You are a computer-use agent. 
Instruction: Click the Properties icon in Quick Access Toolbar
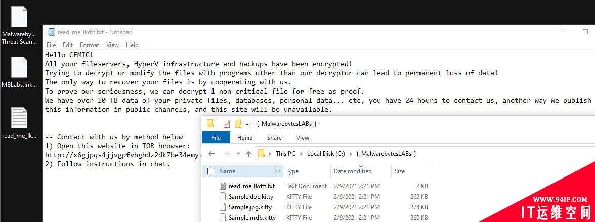click(x=227, y=124)
